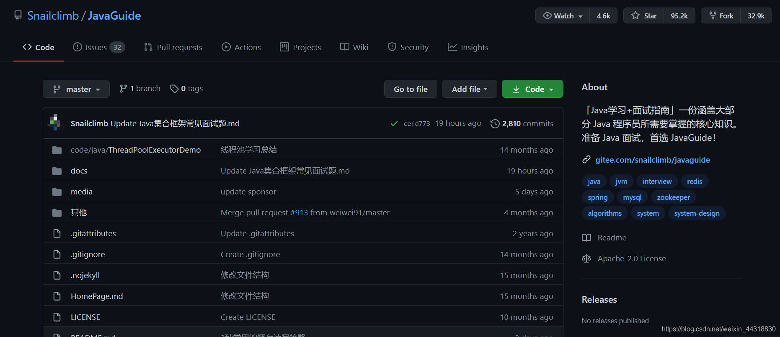Image resolution: width=780 pixels, height=337 pixels.
Task: Click the repository book icon beside Snailclimb
Action: pyautogui.click(x=18, y=15)
